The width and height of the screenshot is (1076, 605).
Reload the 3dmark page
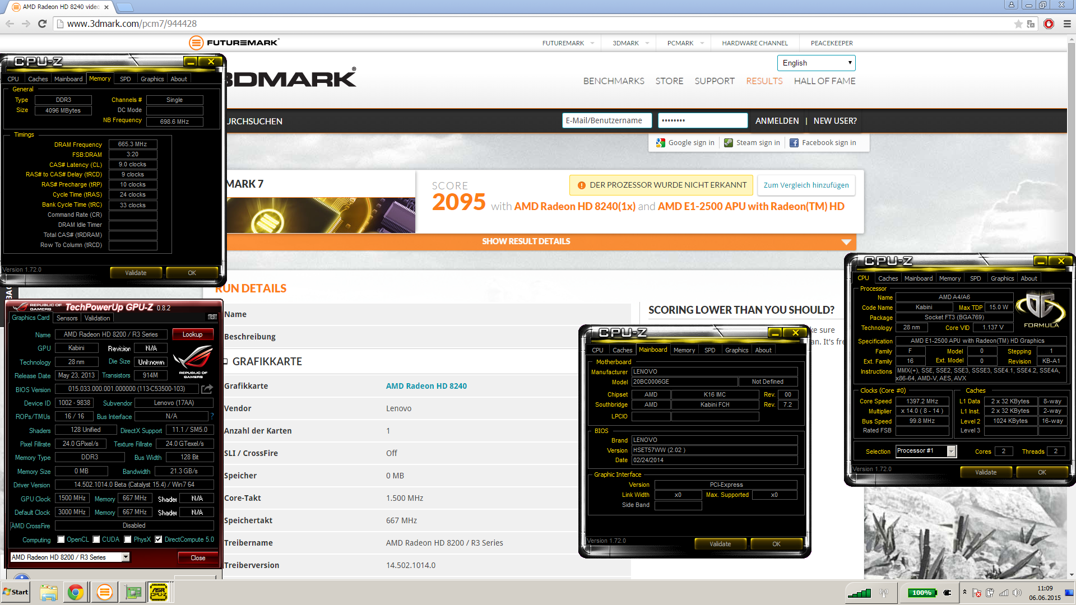[x=42, y=24]
